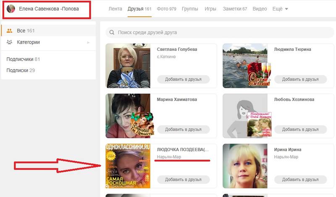Screen dimensions: 336x197
Task: Open the Фото 979 tab
Action: click(x=166, y=9)
